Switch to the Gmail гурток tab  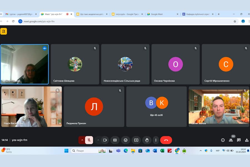[21, 14]
